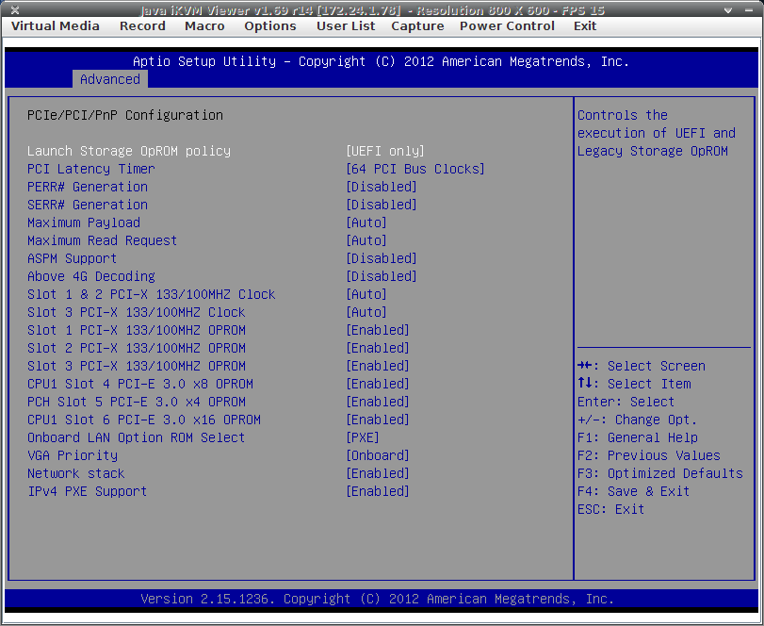Select Onboard LAN Option ROM PXE value
This screenshot has width=764, height=626.
pyautogui.click(x=363, y=437)
